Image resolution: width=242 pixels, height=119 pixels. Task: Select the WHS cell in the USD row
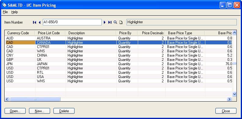click(51, 81)
